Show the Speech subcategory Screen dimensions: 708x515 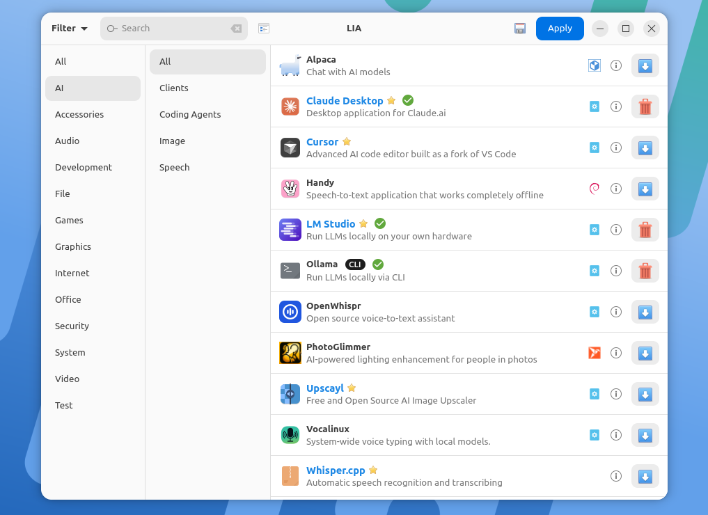coord(207,168)
